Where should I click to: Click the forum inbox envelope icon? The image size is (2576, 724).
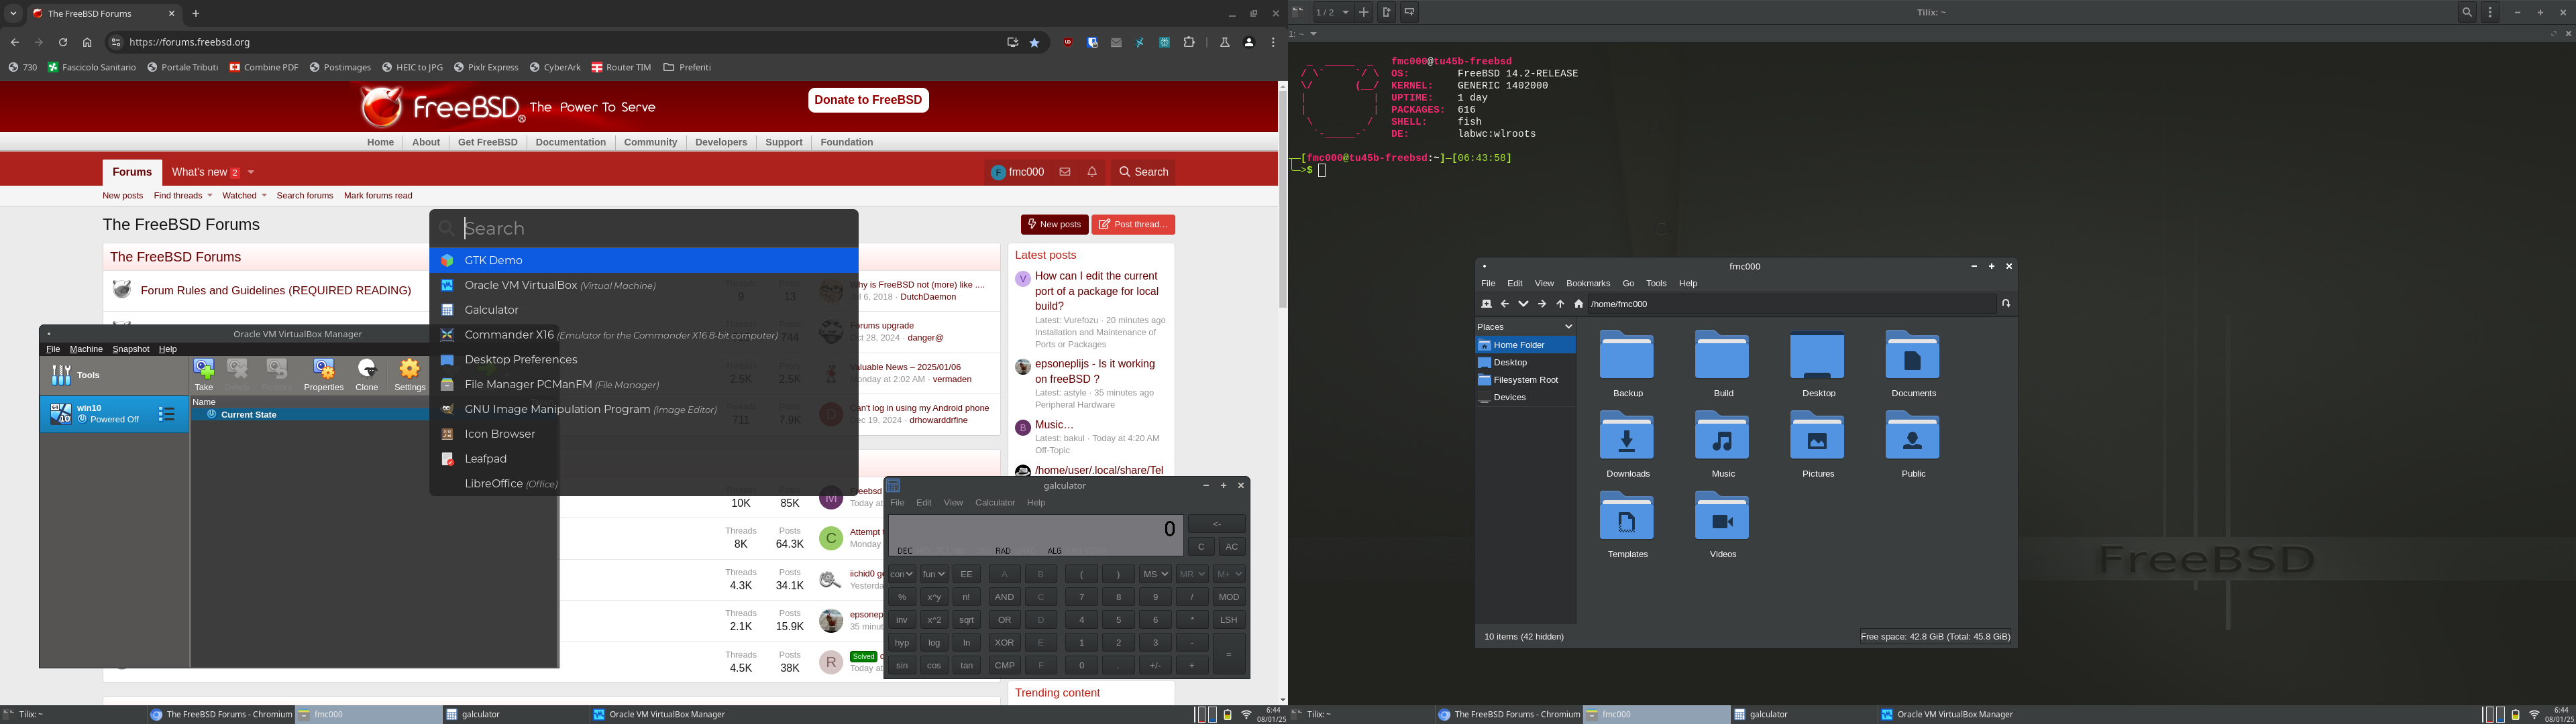point(1065,172)
